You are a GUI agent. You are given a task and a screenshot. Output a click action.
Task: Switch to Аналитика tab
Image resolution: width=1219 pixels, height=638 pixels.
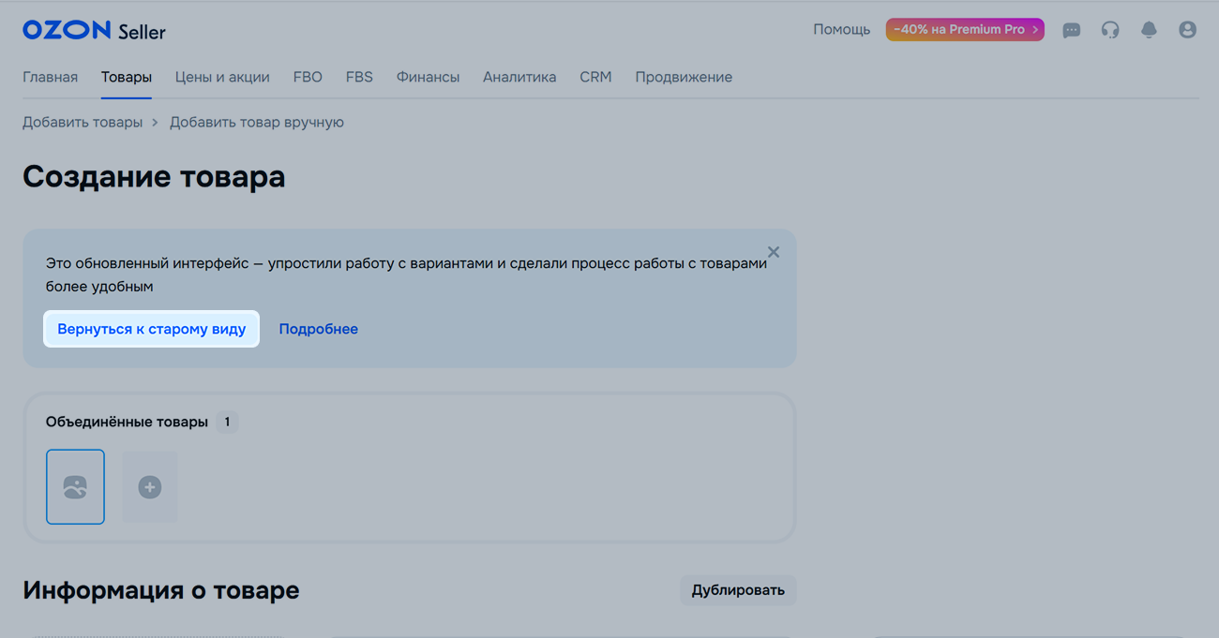pyautogui.click(x=519, y=77)
